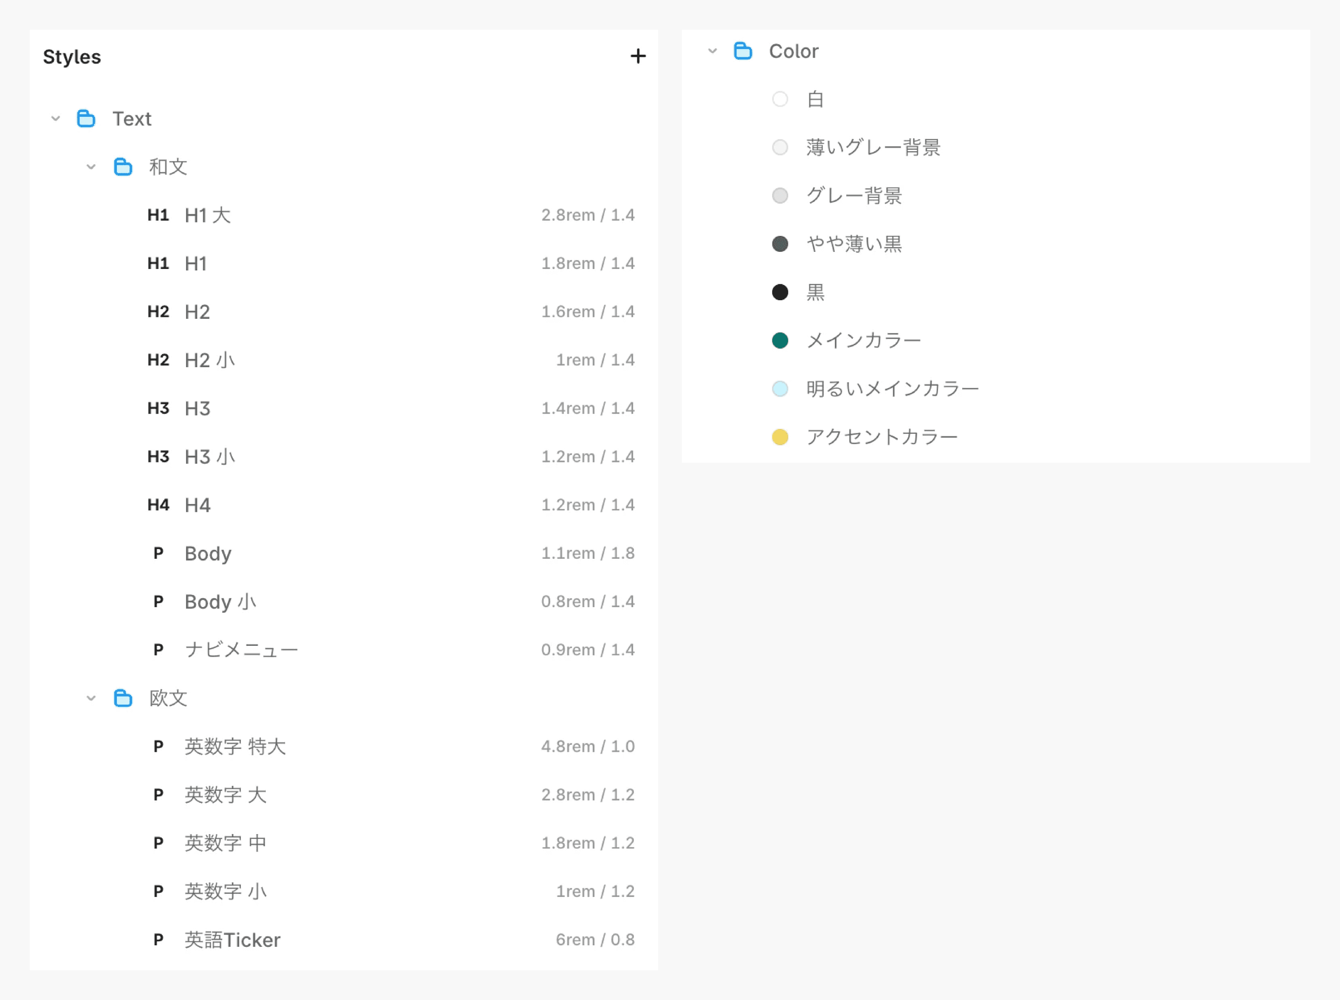Click the 和文 folder label
This screenshot has height=1000, width=1340.
(168, 166)
